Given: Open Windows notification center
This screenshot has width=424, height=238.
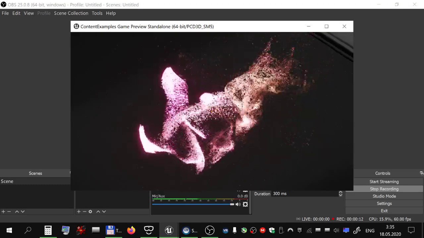Looking at the screenshot, I should (x=411, y=230).
